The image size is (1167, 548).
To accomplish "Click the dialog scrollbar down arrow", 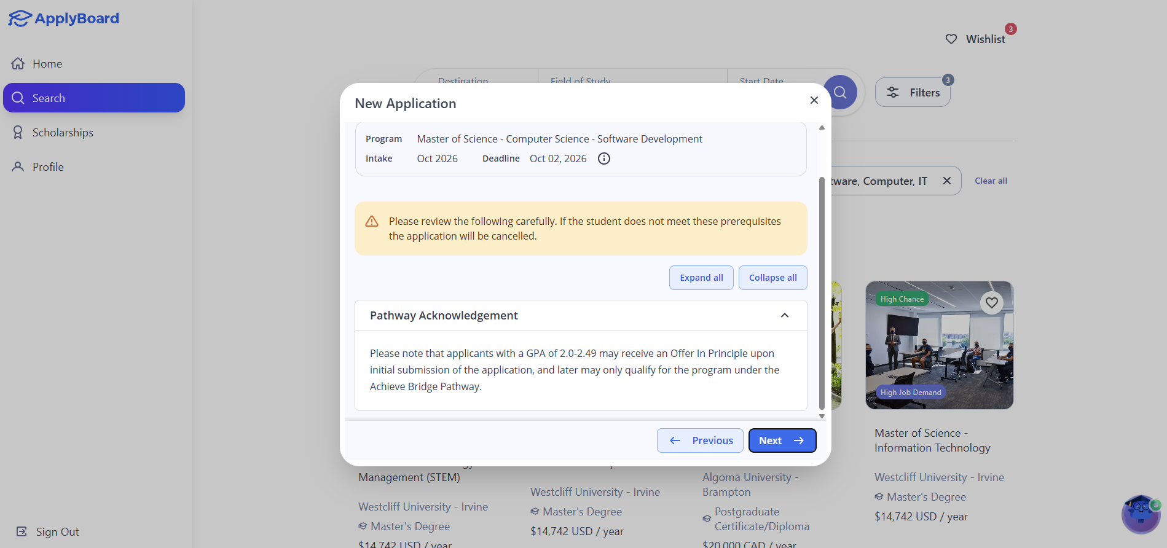I will tap(822, 416).
